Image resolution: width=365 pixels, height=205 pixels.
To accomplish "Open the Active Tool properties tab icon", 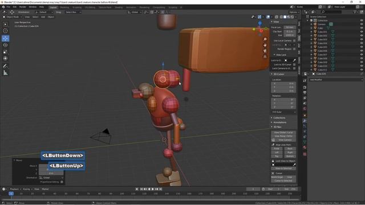I will 305,81.
